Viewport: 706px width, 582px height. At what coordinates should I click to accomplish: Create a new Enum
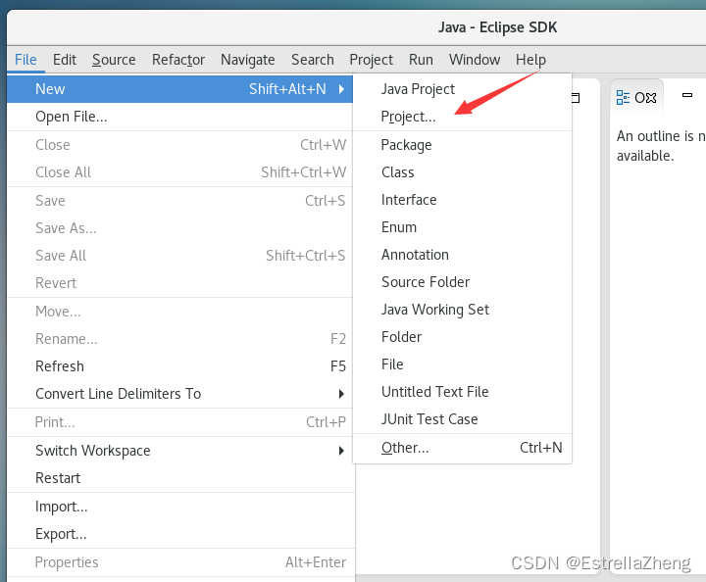pyautogui.click(x=463, y=227)
